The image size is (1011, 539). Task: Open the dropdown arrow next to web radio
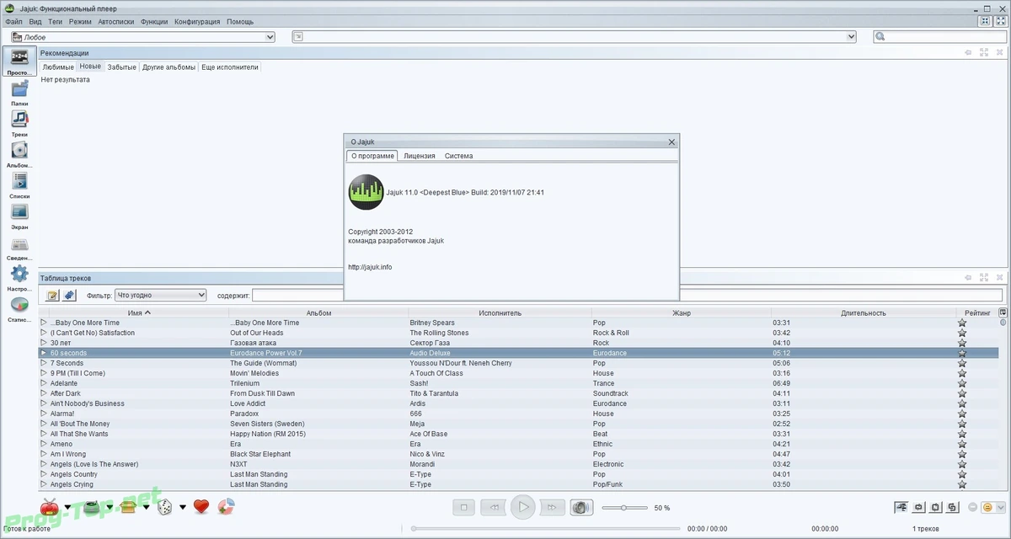pos(67,507)
